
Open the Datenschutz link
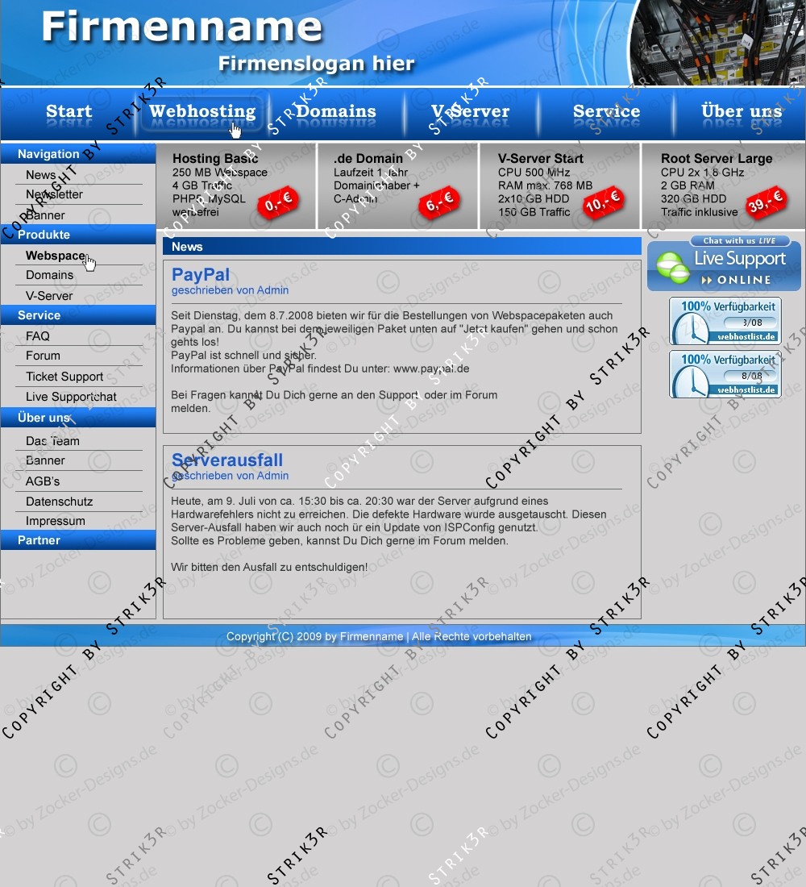tap(60, 502)
